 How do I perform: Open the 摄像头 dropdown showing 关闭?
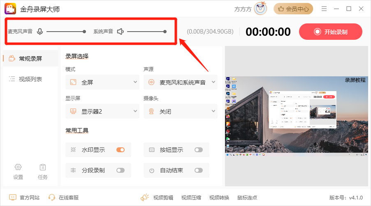(x=180, y=111)
